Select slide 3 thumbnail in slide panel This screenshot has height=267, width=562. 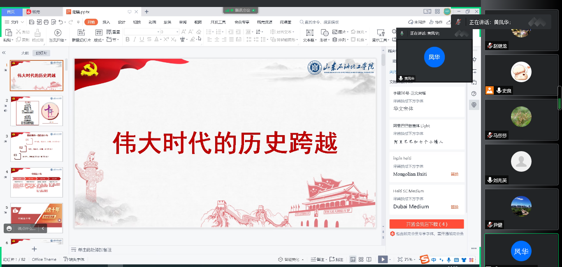pyautogui.click(x=37, y=146)
